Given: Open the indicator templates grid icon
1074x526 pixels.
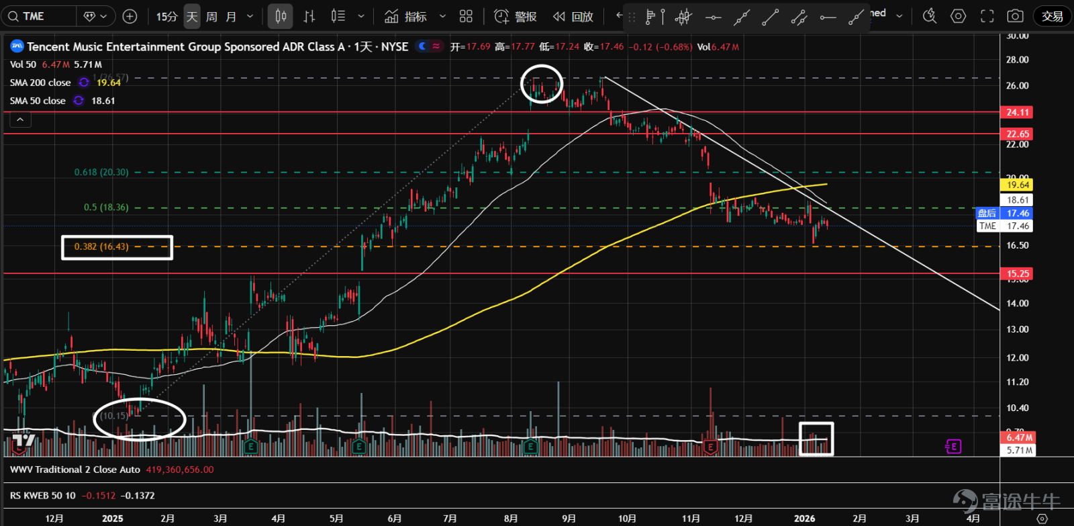Looking at the screenshot, I should pyautogui.click(x=466, y=16).
